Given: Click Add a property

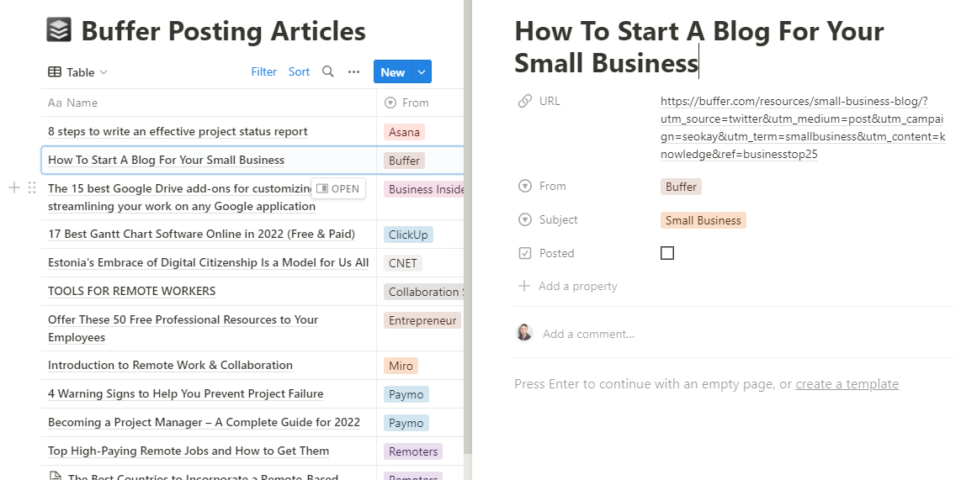Looking at the screenshot, I should click(x=567, y=286).
